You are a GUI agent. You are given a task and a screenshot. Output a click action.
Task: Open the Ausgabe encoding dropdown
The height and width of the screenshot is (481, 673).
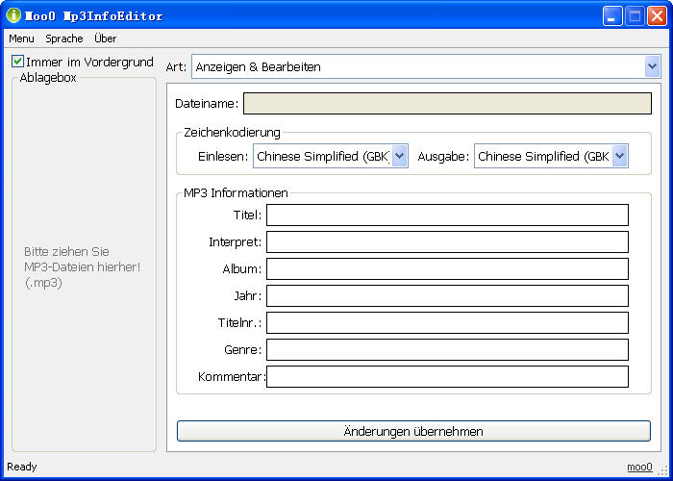pyautogui.click(x=619, y=156)
